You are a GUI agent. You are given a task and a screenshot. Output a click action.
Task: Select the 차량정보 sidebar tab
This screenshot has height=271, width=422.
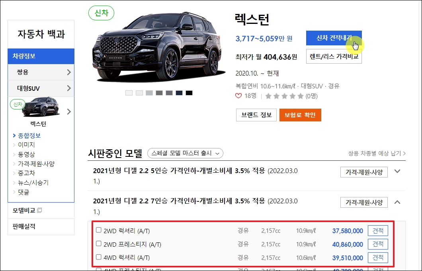[x=41, y=56]
